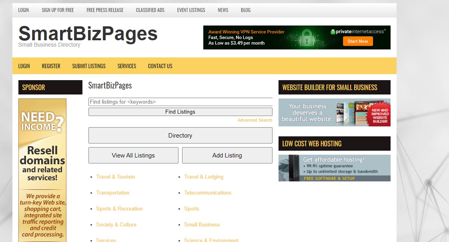This screenshot has height=242, width=449.
Task: Select Classified Ads in top navigation
Action: click(x=150, y=10)
